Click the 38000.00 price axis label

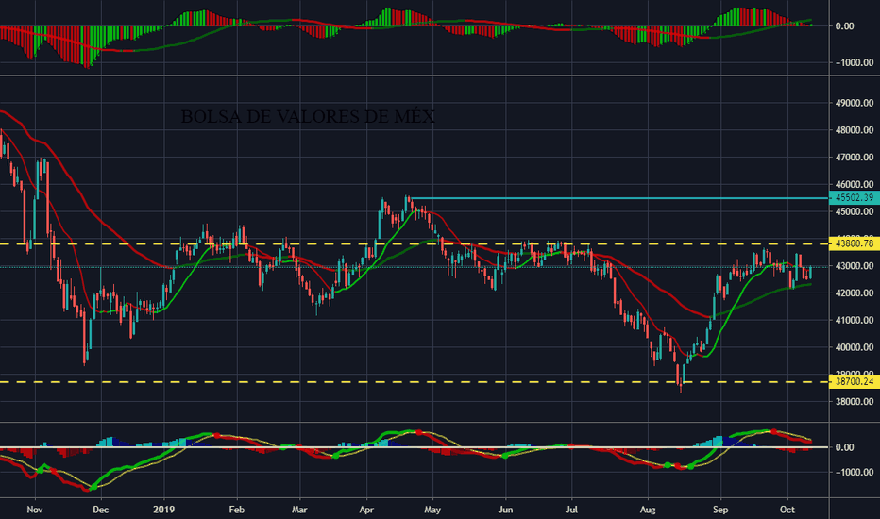[855, 402]
